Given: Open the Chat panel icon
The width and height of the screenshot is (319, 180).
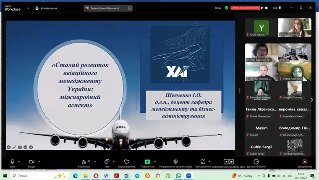Looking at the screenshot, I should [x=107, y=161].
